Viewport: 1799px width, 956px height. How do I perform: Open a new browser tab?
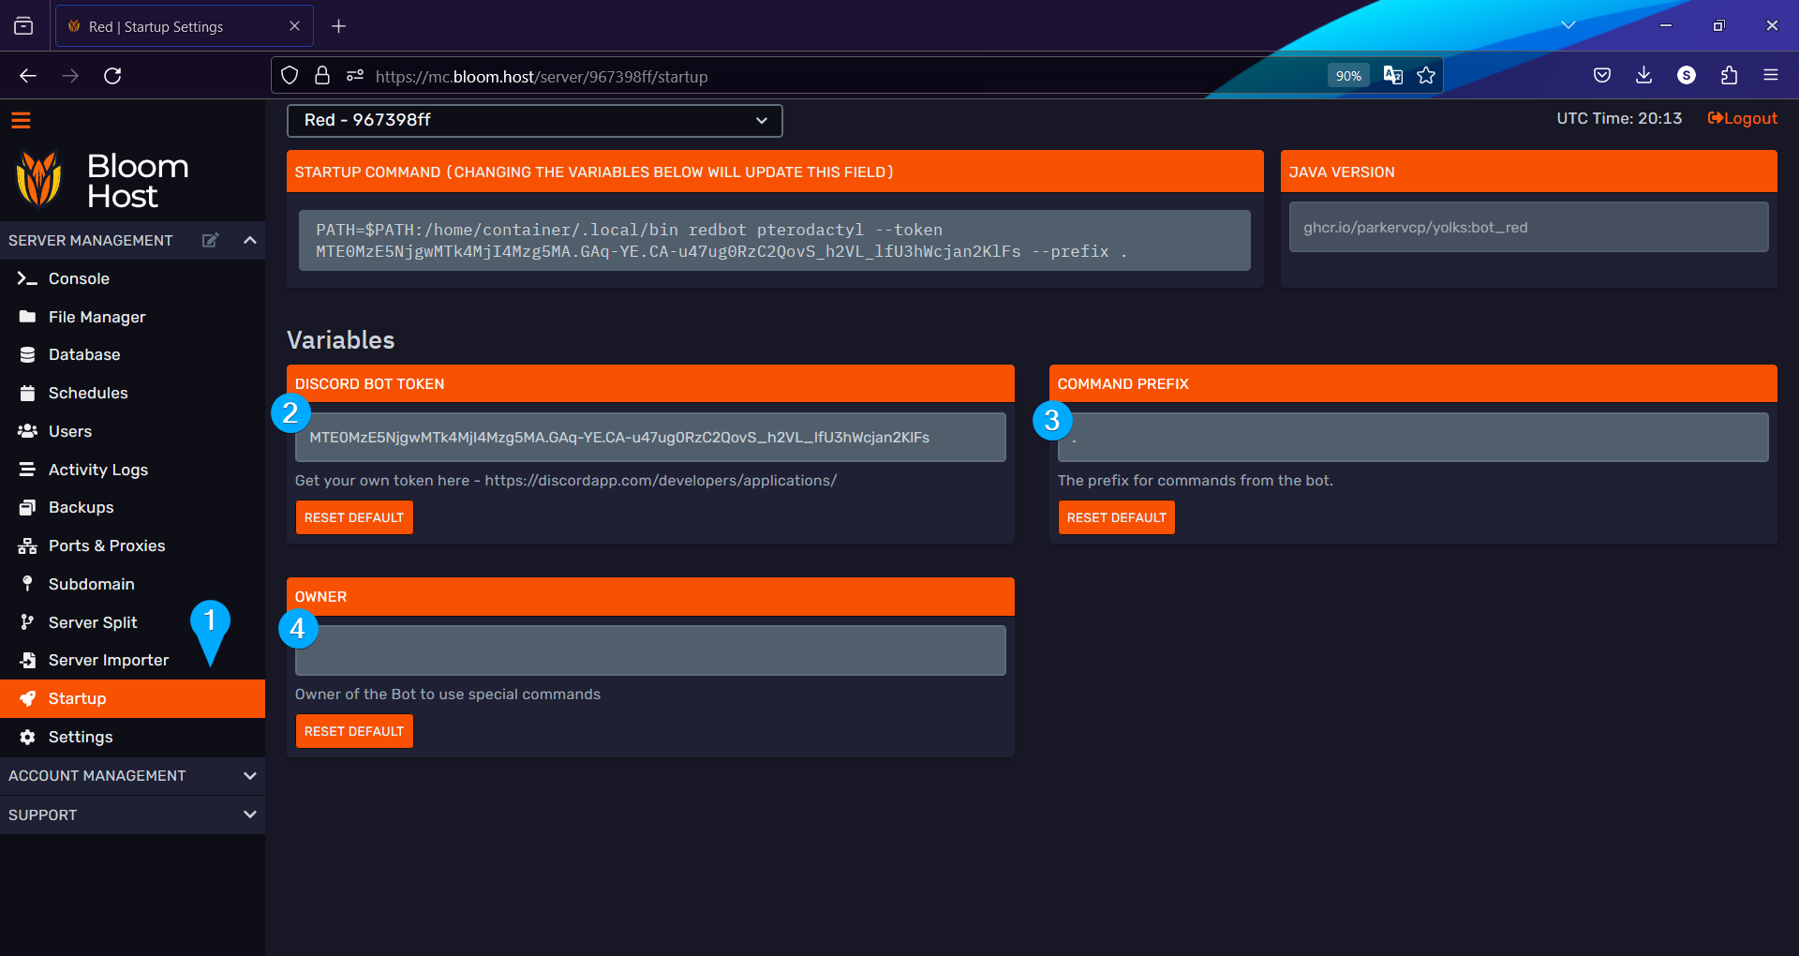pyautogui.click(x=339, y=26)
